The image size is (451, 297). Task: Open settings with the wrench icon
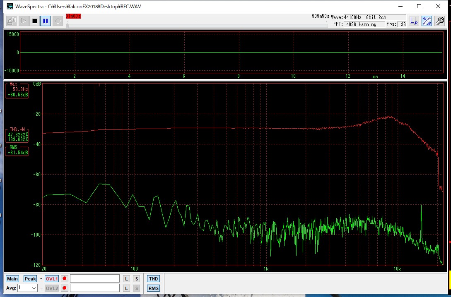pos(439,21)
